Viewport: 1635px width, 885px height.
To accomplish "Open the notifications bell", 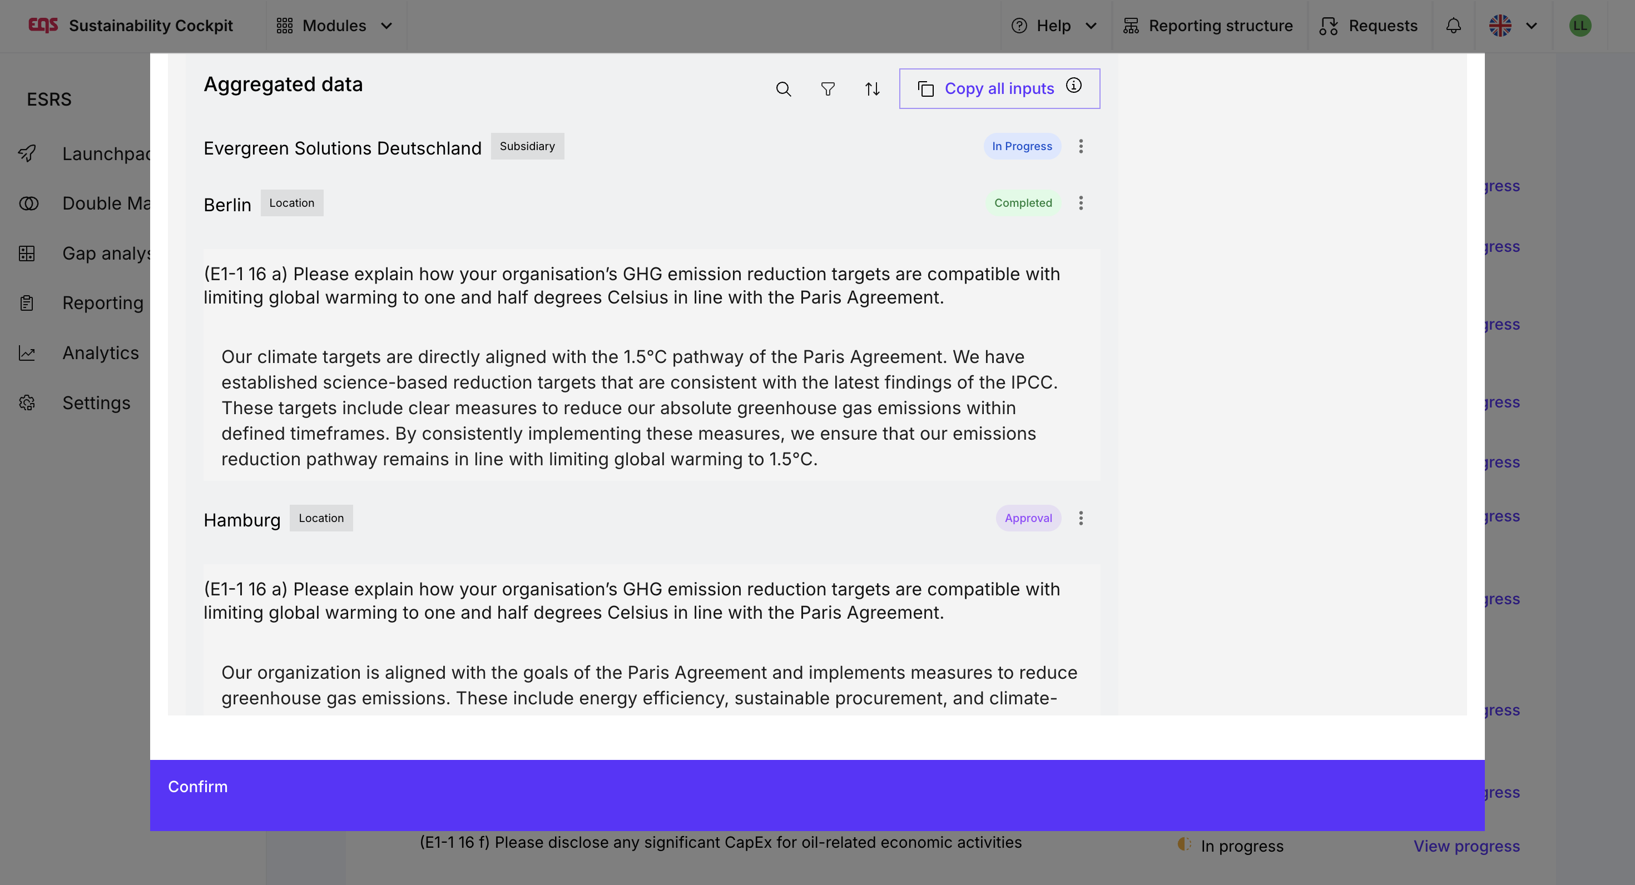I will coord(1454,26).
